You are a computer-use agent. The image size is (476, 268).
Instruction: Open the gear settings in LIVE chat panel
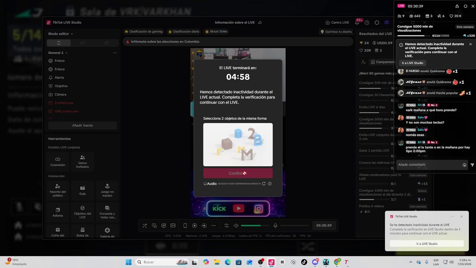tap(466, 6)
